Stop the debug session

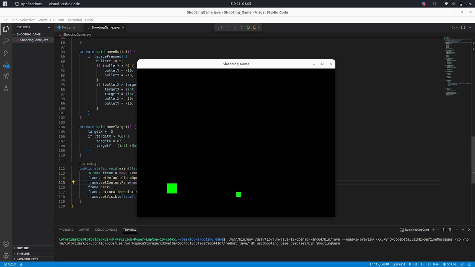pos(254,27)
